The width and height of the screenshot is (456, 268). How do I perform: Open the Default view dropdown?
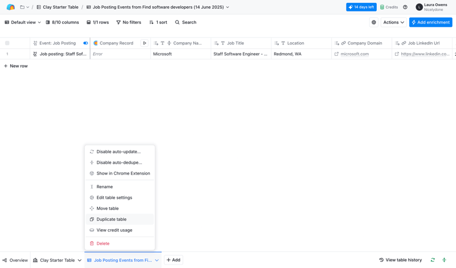tap(23, 22)
